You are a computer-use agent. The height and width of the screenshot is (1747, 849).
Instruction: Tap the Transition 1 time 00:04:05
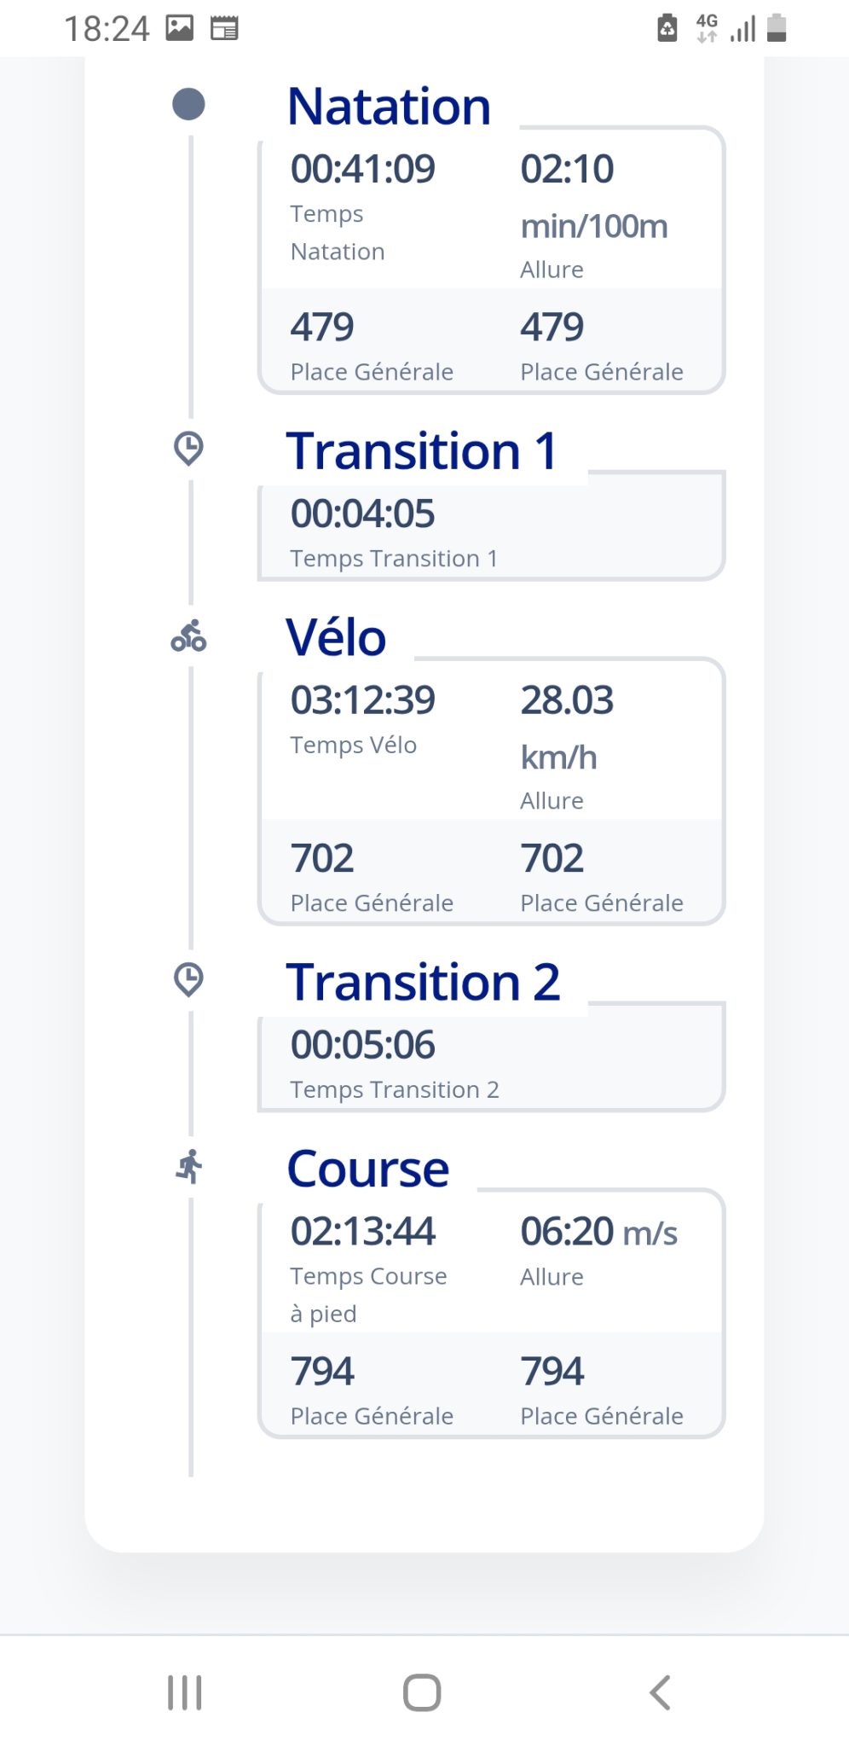362,514
